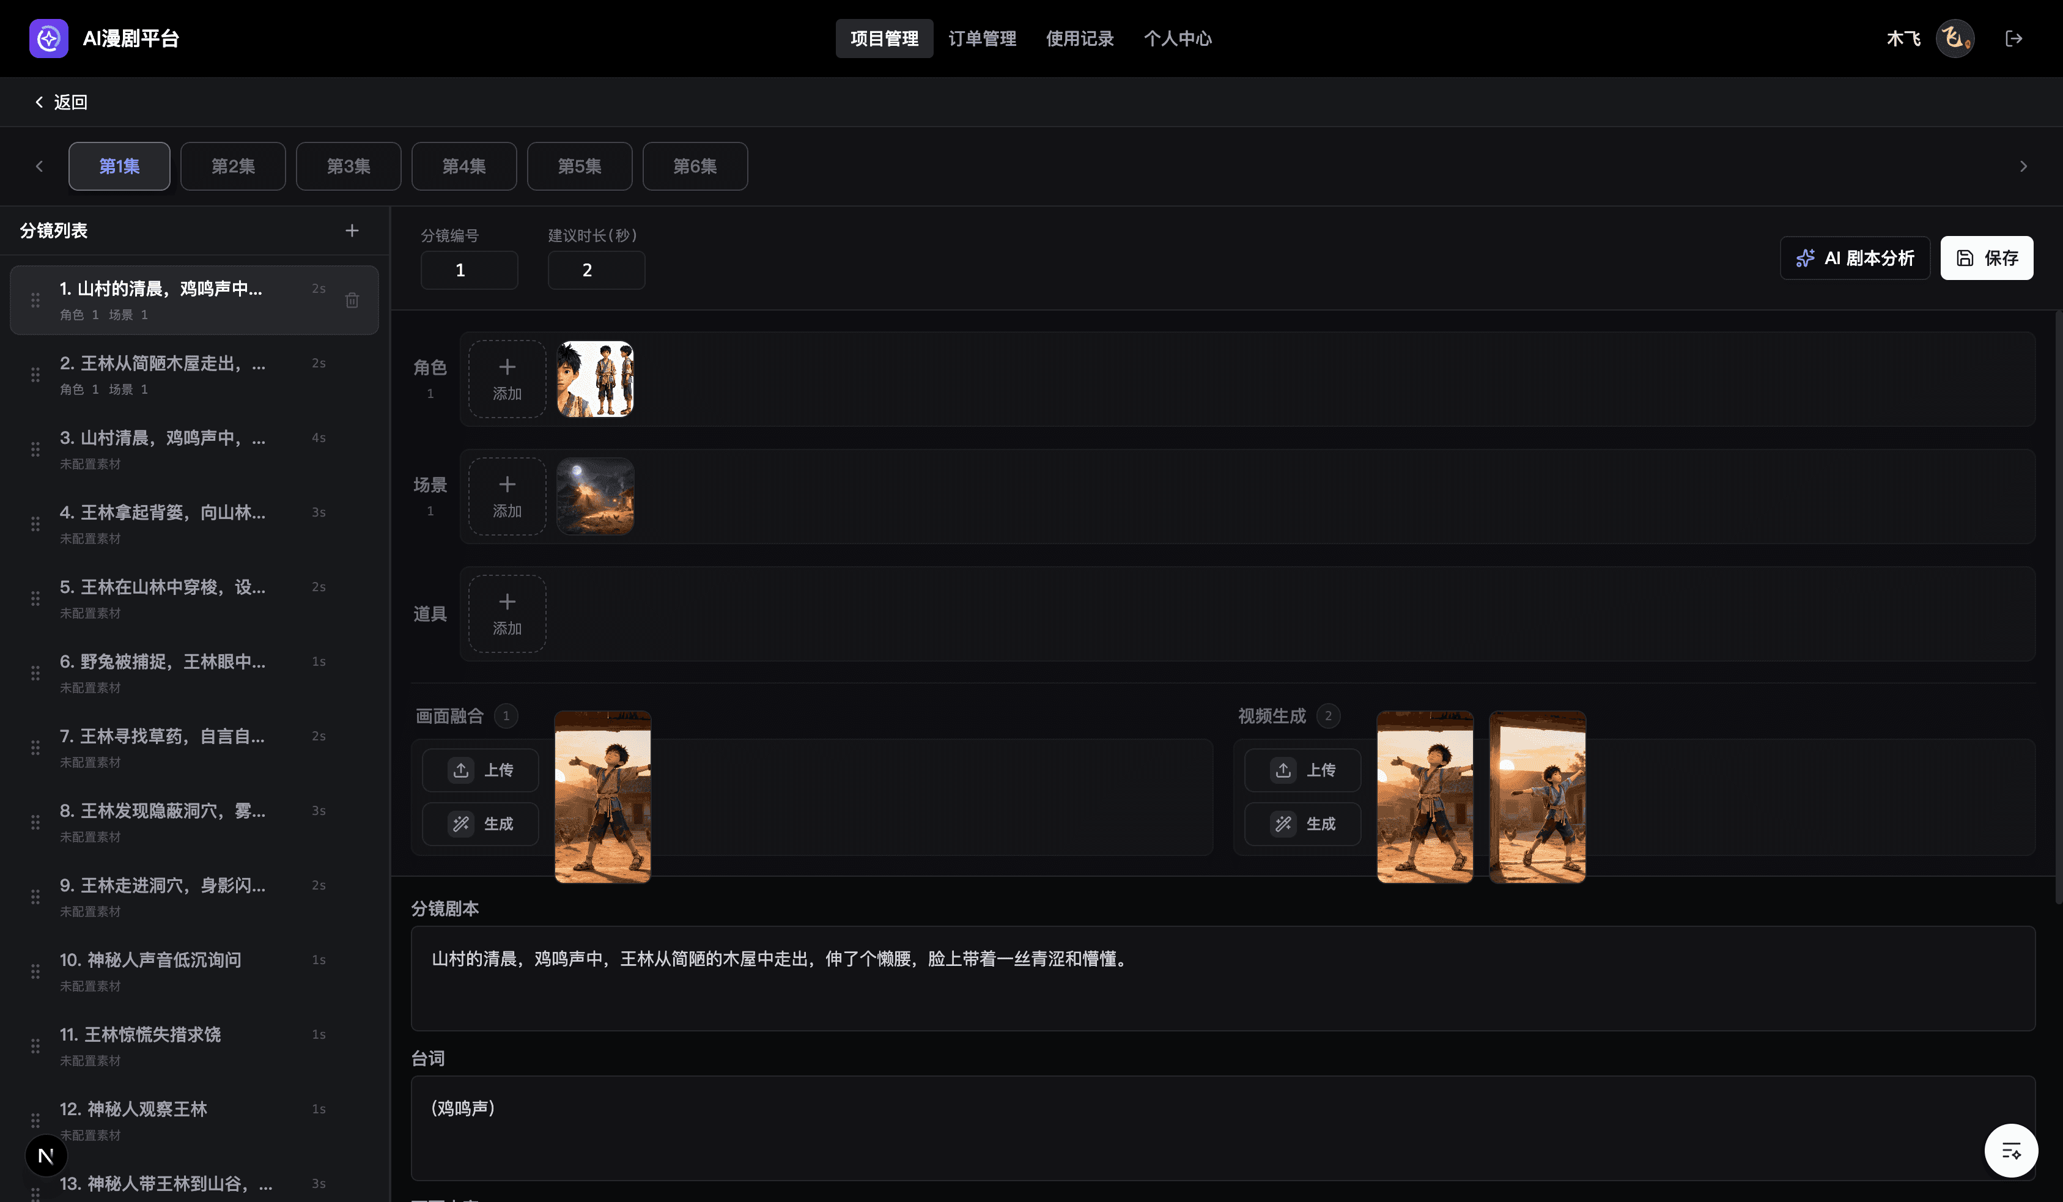Delete storyboard 1 using the trash icon

point(352,300)
